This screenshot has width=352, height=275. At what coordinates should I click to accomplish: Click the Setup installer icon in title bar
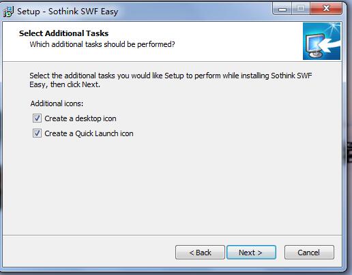(x=8, y=12)
